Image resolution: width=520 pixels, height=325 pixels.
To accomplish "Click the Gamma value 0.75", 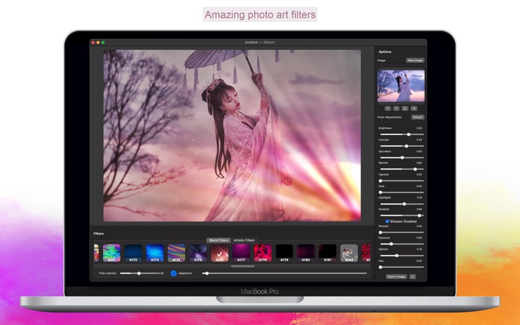I will [419, 249].
